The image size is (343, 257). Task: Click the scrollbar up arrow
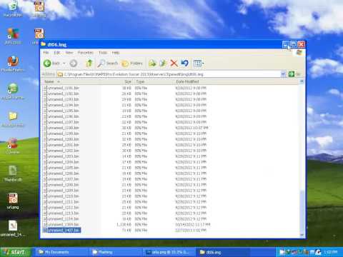(302, 81)
